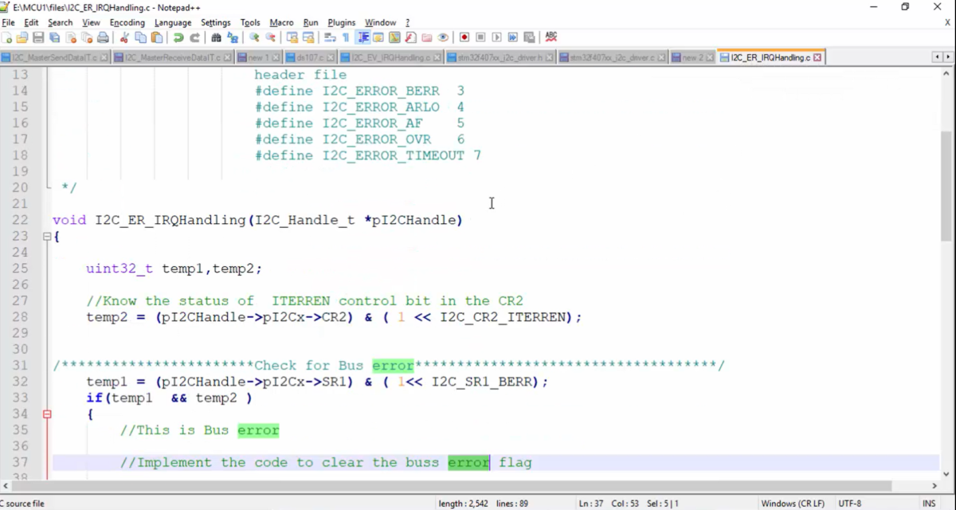Collapse the if-block fold marker at line 34

pos(47,414)
